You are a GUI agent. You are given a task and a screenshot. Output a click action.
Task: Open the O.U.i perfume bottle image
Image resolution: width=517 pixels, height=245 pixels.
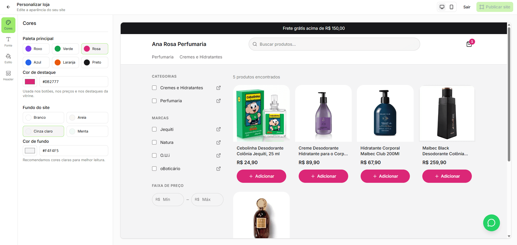click(x=261, y=215)
